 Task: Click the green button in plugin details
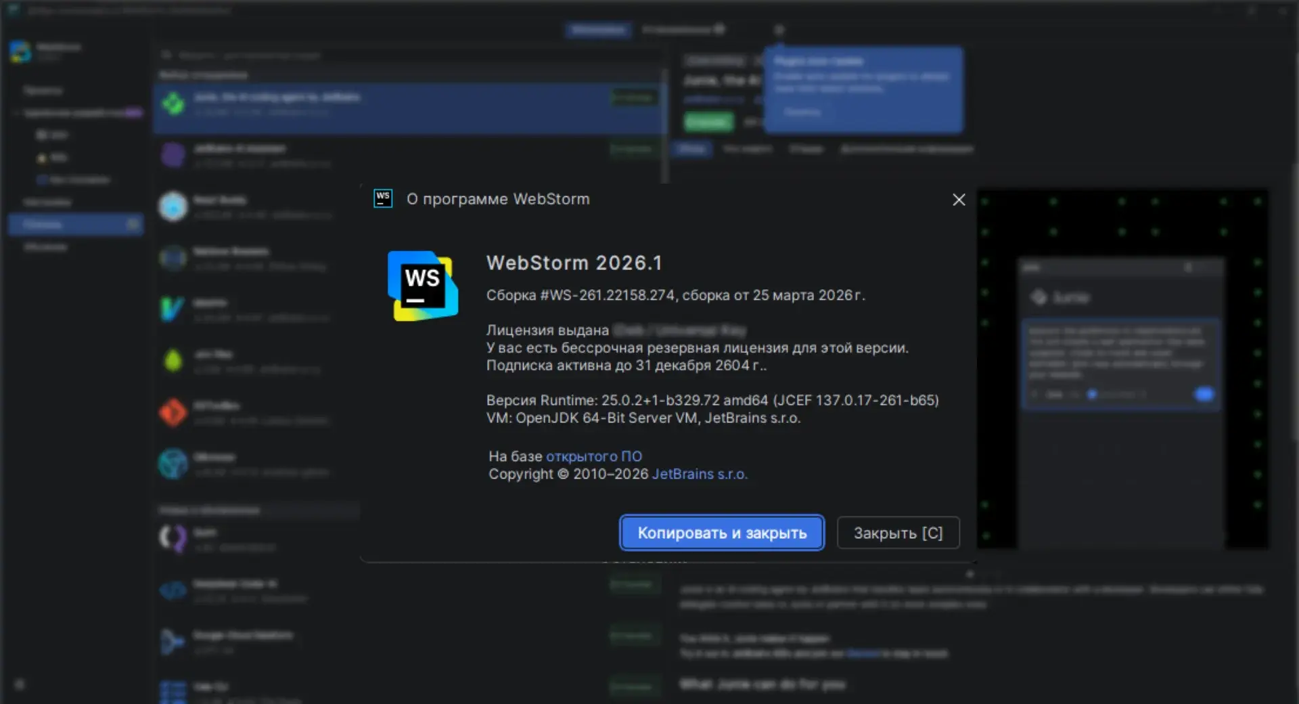tap(708, 122)
